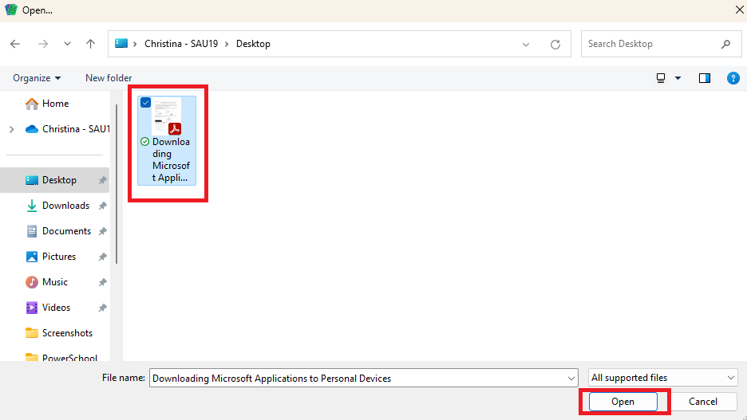Unpin Videos using its pin icon
The height and width of the screenshot is (420, 747).
[x=102, y=308]
